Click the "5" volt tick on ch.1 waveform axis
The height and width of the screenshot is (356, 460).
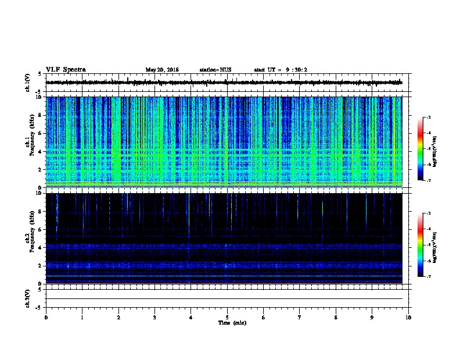click(x=40, y=74)
